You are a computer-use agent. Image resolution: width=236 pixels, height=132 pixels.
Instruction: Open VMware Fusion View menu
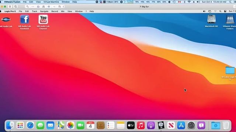tap(38, 2)
